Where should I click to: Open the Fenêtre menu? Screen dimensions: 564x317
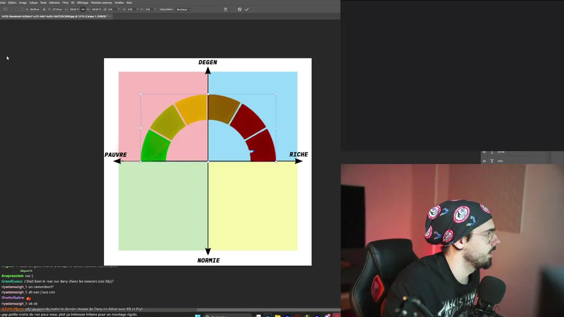pyautogui.click(x=119, y=3)
